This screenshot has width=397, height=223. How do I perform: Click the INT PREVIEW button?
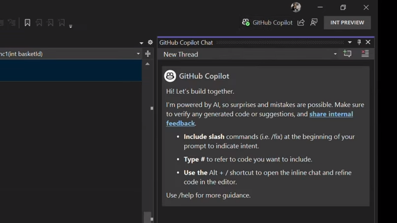[347, 22]
